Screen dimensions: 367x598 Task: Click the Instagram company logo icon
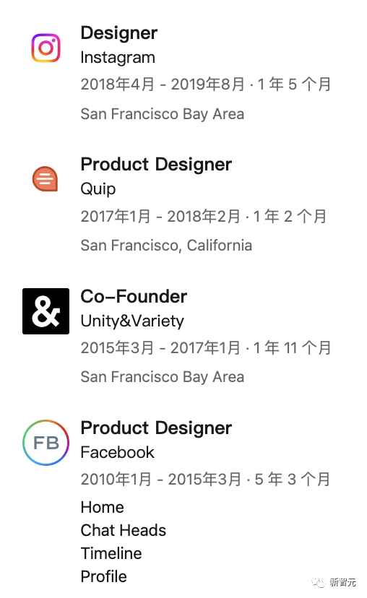point(46,48)
